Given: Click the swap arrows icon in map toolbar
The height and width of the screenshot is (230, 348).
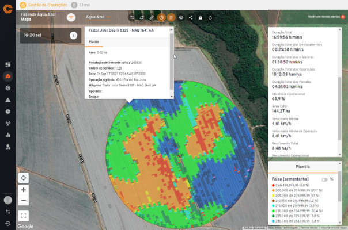Looking at the screenshot, I should coord(132,17).
